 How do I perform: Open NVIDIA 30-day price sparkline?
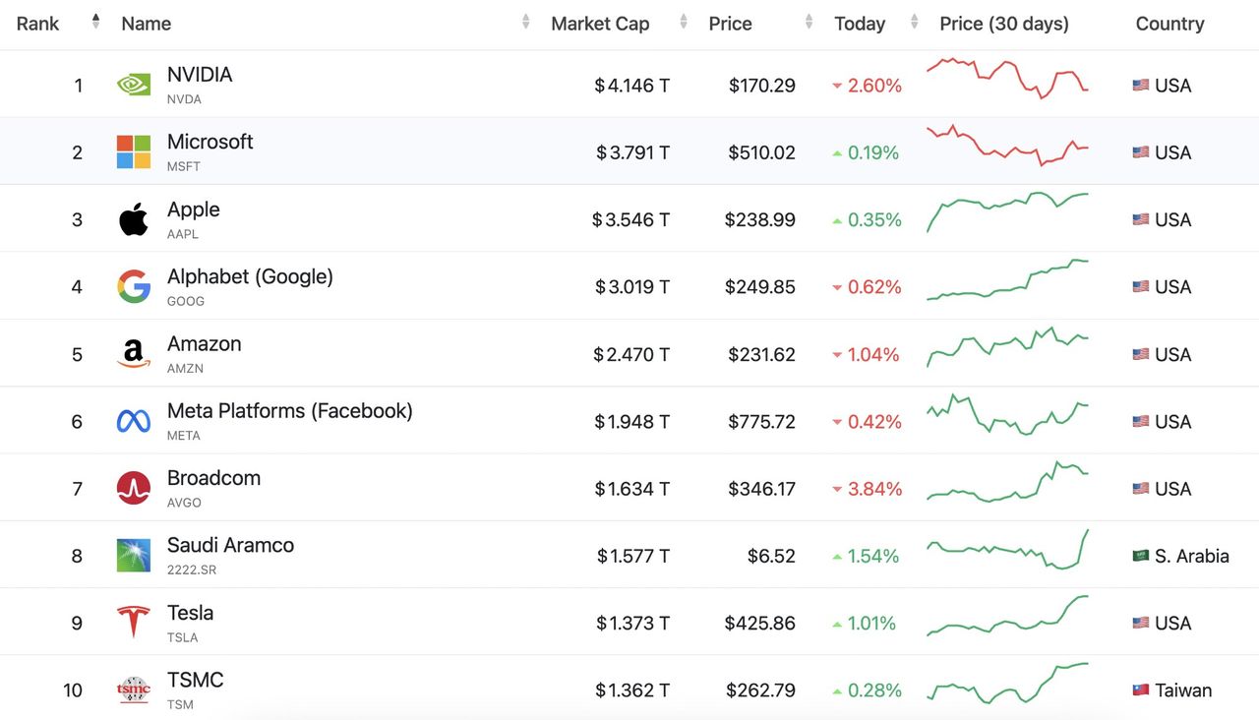tap(1007, 79)
